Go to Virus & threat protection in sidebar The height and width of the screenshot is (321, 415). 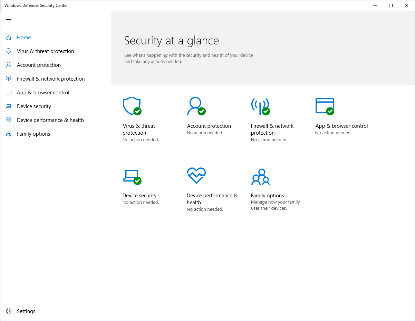[45, 51]
